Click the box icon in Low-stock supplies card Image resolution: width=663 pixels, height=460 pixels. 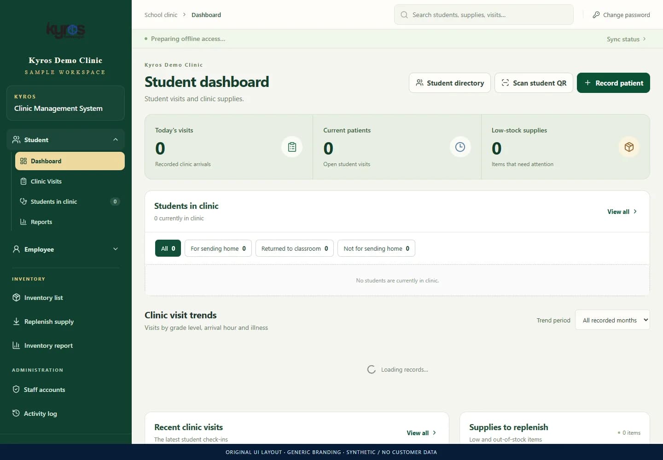click(x=629, y=147)
